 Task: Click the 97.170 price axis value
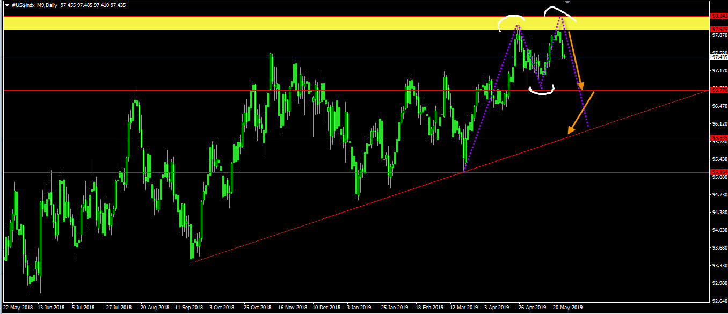pyautogui.click(x=719, y=70)
